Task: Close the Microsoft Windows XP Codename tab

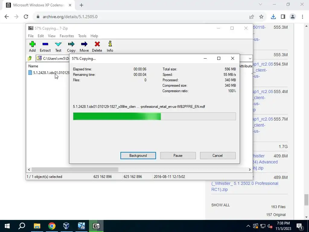Action: [70, 5]
